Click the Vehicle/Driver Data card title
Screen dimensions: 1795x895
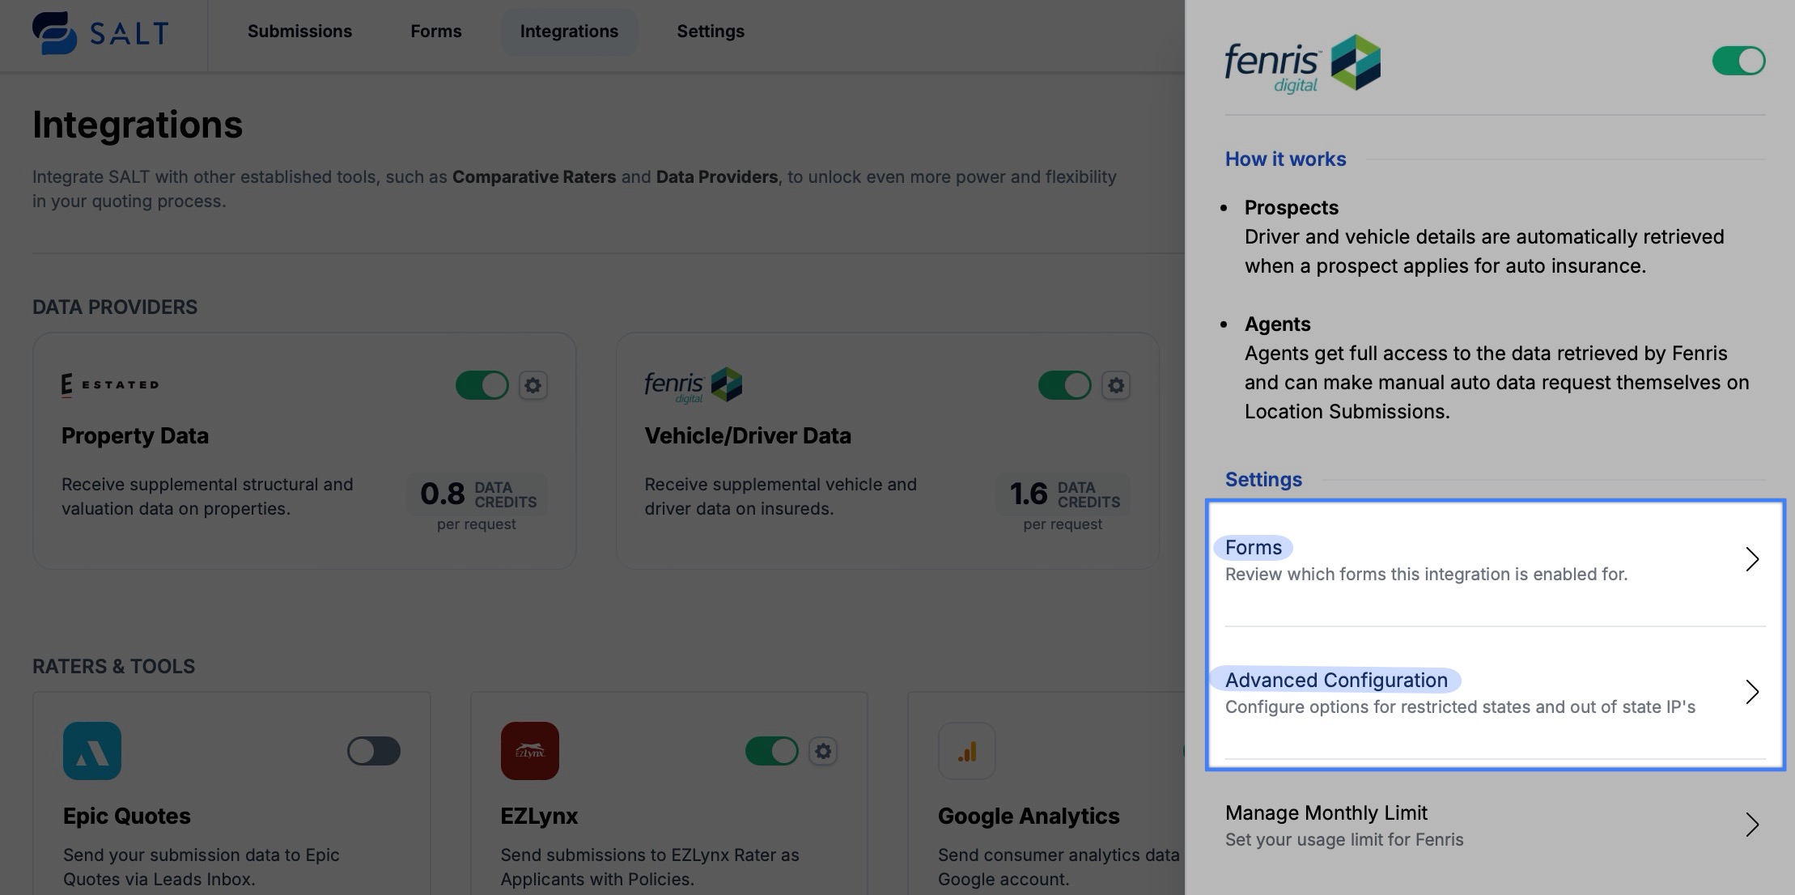tap(748, 436)
